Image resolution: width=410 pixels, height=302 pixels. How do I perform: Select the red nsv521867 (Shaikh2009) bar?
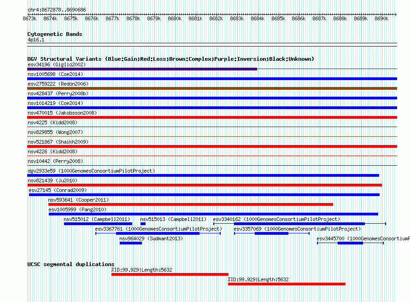pos(212,146)
